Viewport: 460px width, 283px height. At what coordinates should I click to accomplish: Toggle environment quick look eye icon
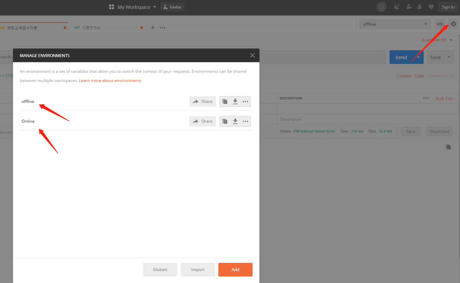click(x=440, y=24)
